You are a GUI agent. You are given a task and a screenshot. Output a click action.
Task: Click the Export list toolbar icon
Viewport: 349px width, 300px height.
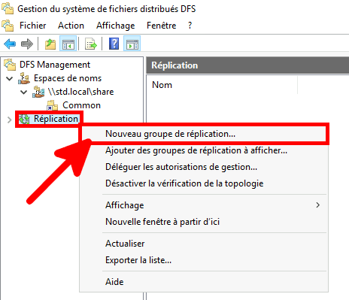tap(91, 44)
